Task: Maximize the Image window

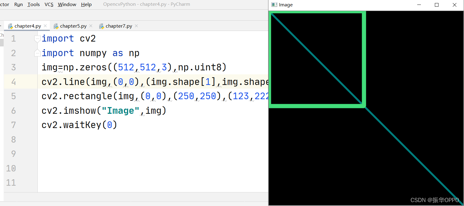Action: coord(437,5)
